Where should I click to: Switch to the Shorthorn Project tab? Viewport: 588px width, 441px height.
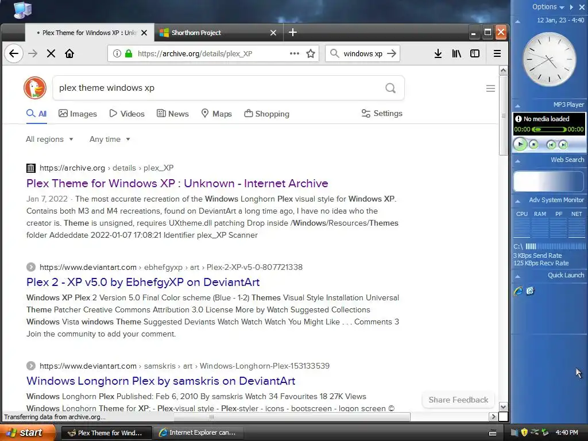(x=218, y=33)
